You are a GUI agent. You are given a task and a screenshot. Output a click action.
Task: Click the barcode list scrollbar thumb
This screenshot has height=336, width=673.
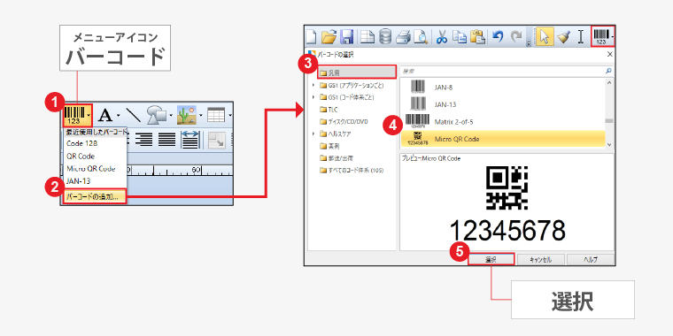pos(609,121)
